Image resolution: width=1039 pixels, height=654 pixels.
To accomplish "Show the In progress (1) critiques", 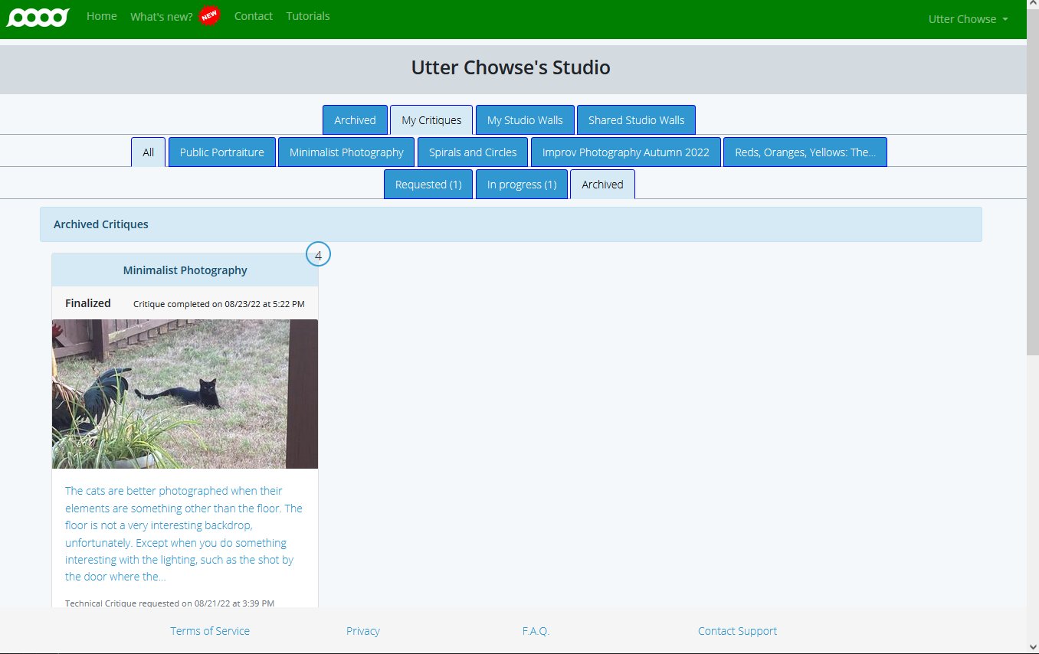I will (x=522, y=185).
